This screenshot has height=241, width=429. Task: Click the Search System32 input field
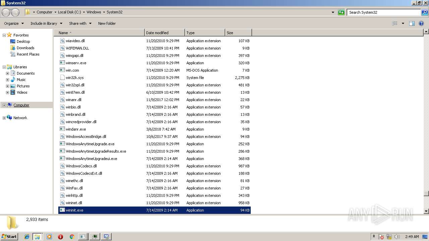[384, 12]
